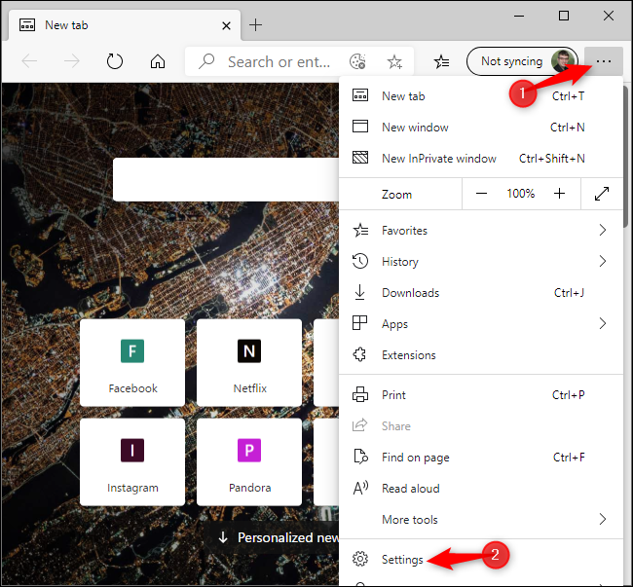The height and width of the screenshot is (587, 633).
Task: Click the Settings gear icon
Action: (x=360, y=559)
